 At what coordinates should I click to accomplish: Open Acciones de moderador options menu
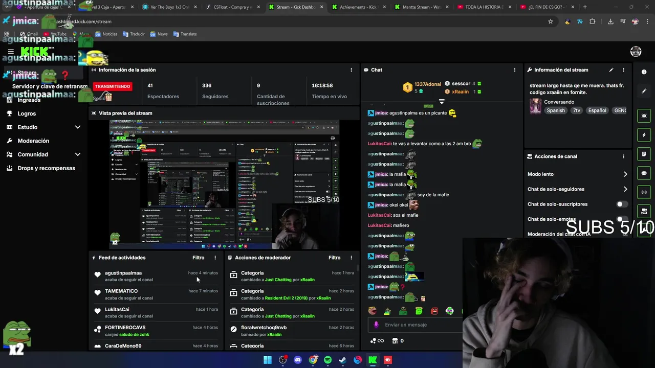[351, 258]
